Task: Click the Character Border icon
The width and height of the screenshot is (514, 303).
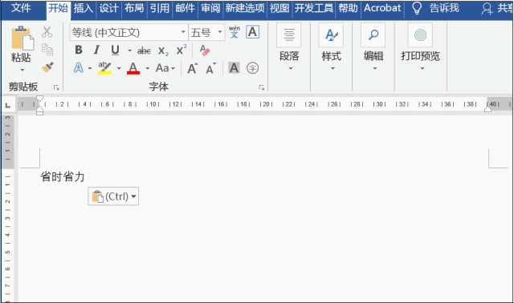Action: [x=252, y=32]
